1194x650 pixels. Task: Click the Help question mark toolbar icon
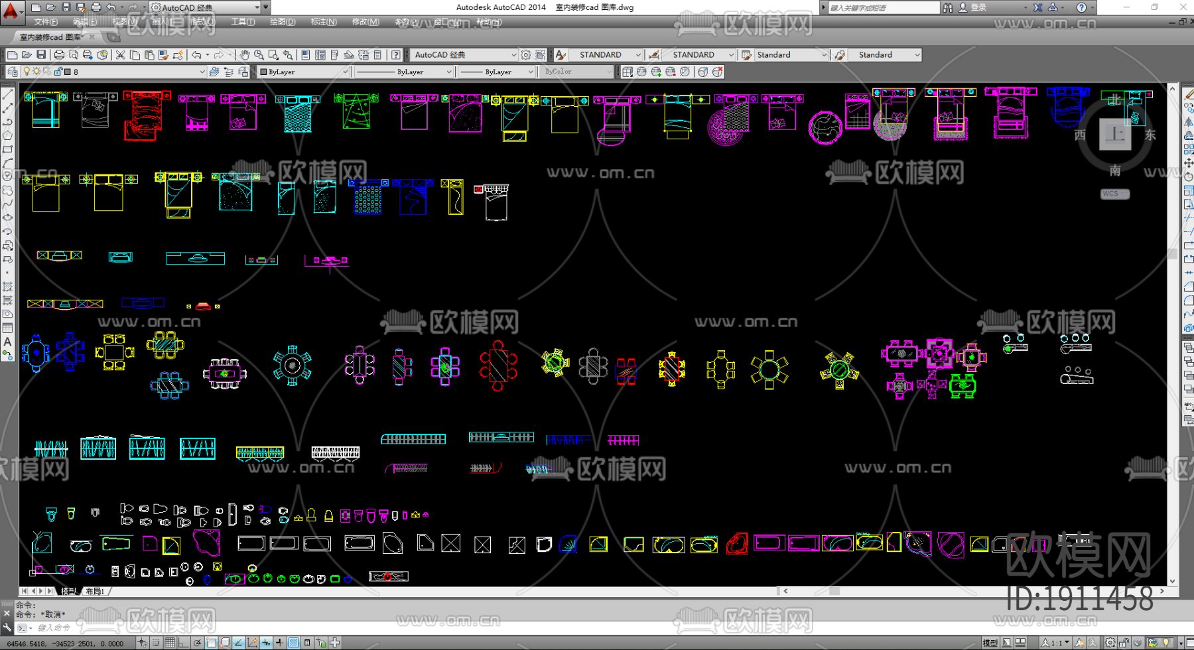[x=396, y=55]
